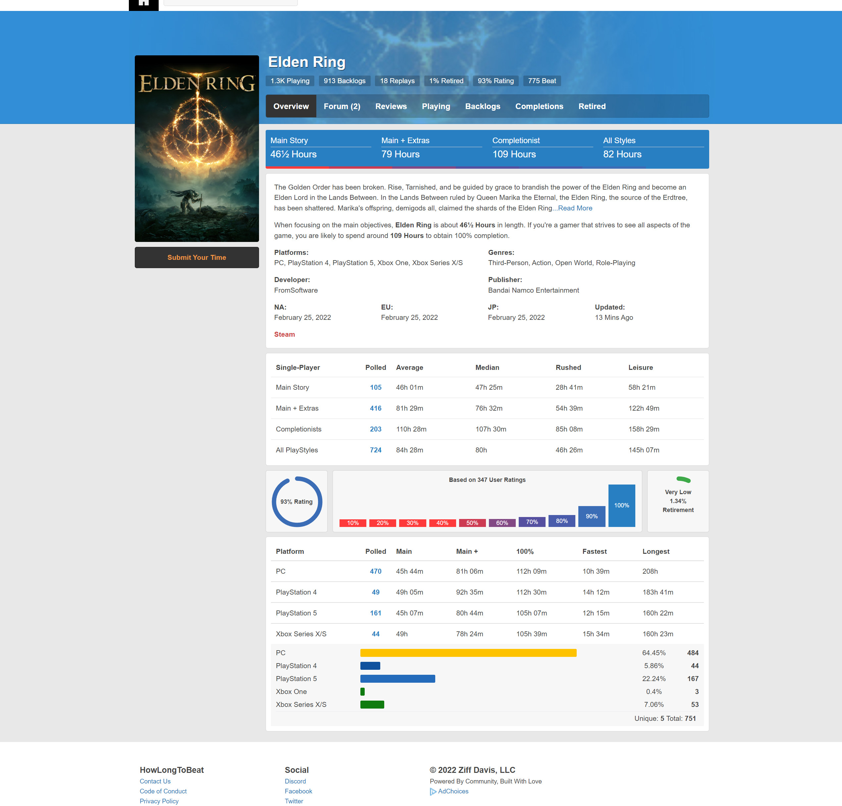This screenshot has width=842, height=806.
Task: Click the AdChoices triangle icon
Action: pyautogui.click(x=433, y=791)
